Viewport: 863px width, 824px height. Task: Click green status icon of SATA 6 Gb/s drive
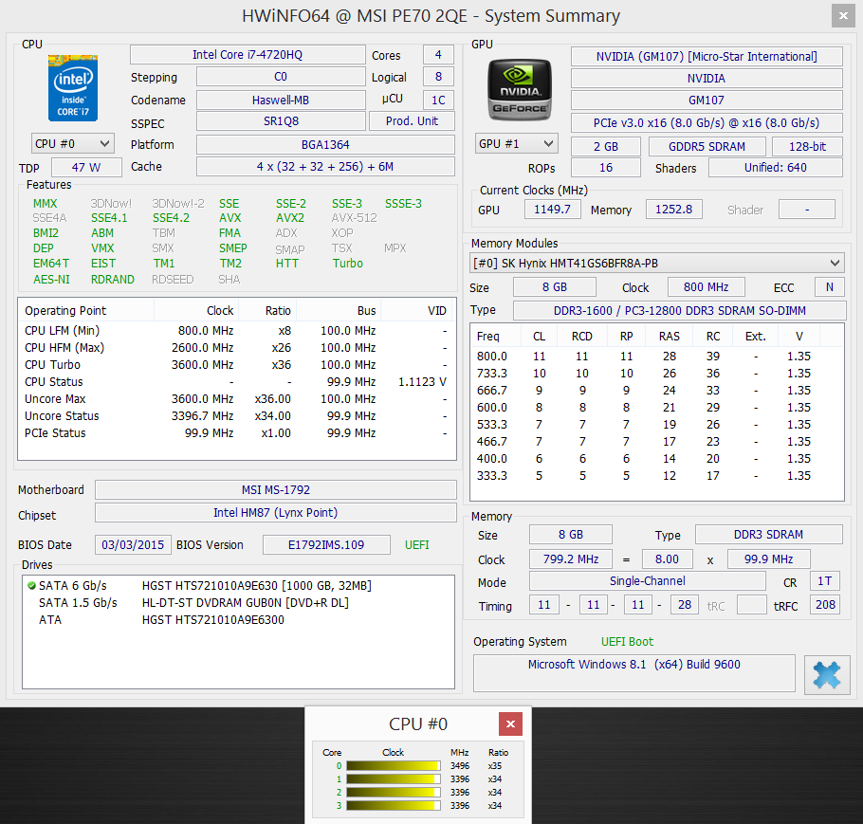tap(31, 586)
